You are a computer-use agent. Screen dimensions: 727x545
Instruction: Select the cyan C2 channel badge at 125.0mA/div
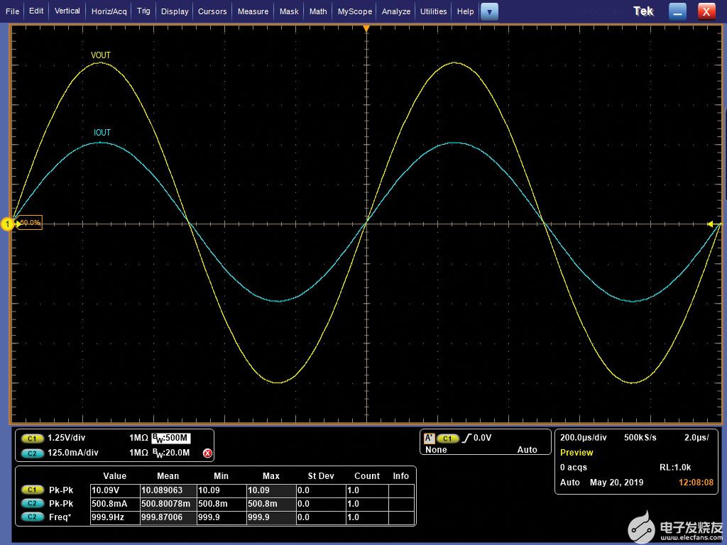point(33,453)
